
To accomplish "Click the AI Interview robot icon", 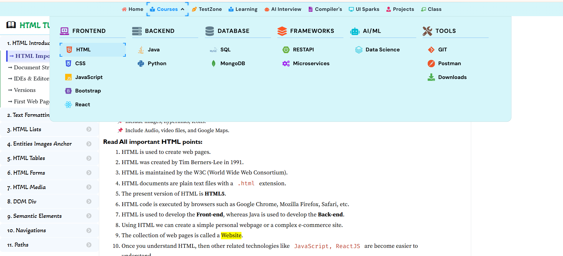I will (x=267, y=9).
